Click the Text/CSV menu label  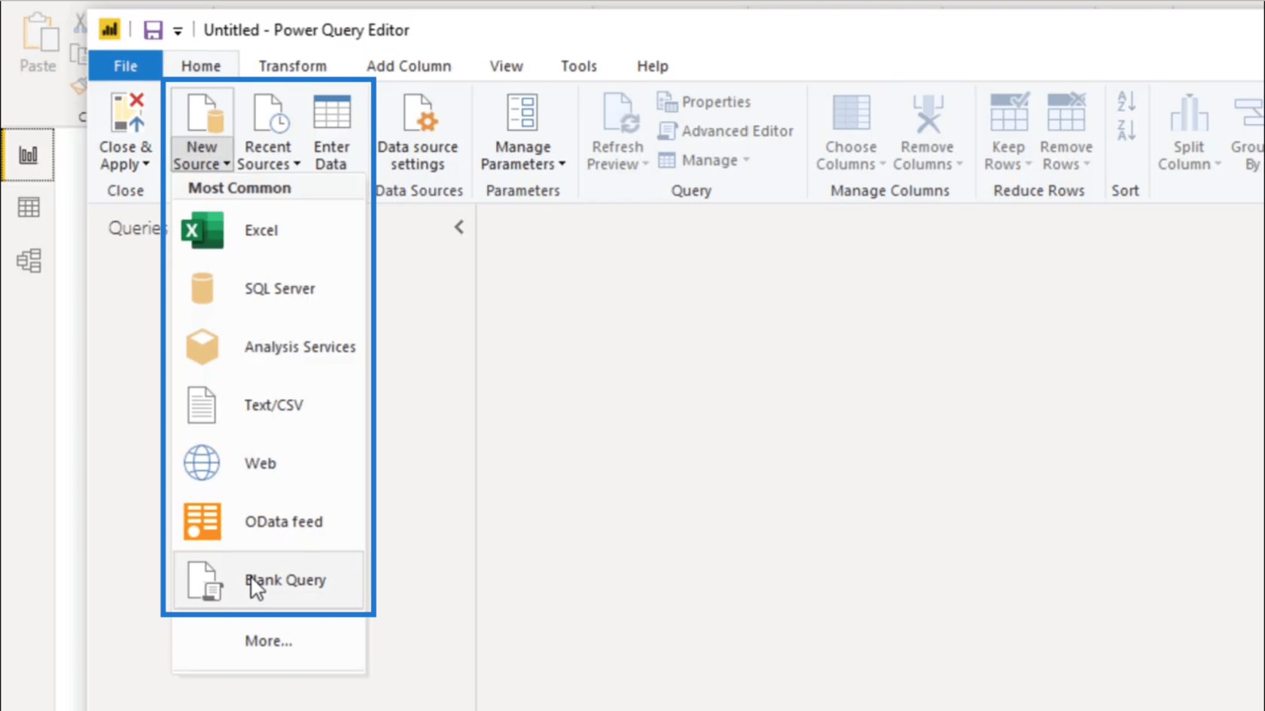[x=273, y=405]
